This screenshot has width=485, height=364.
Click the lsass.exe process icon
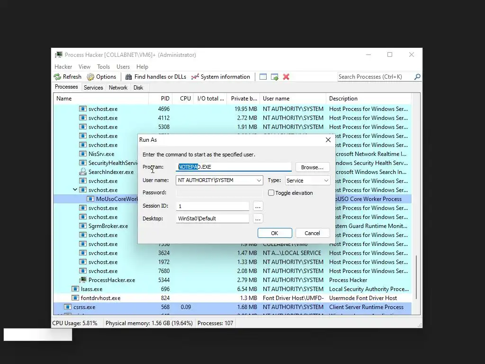75,289
